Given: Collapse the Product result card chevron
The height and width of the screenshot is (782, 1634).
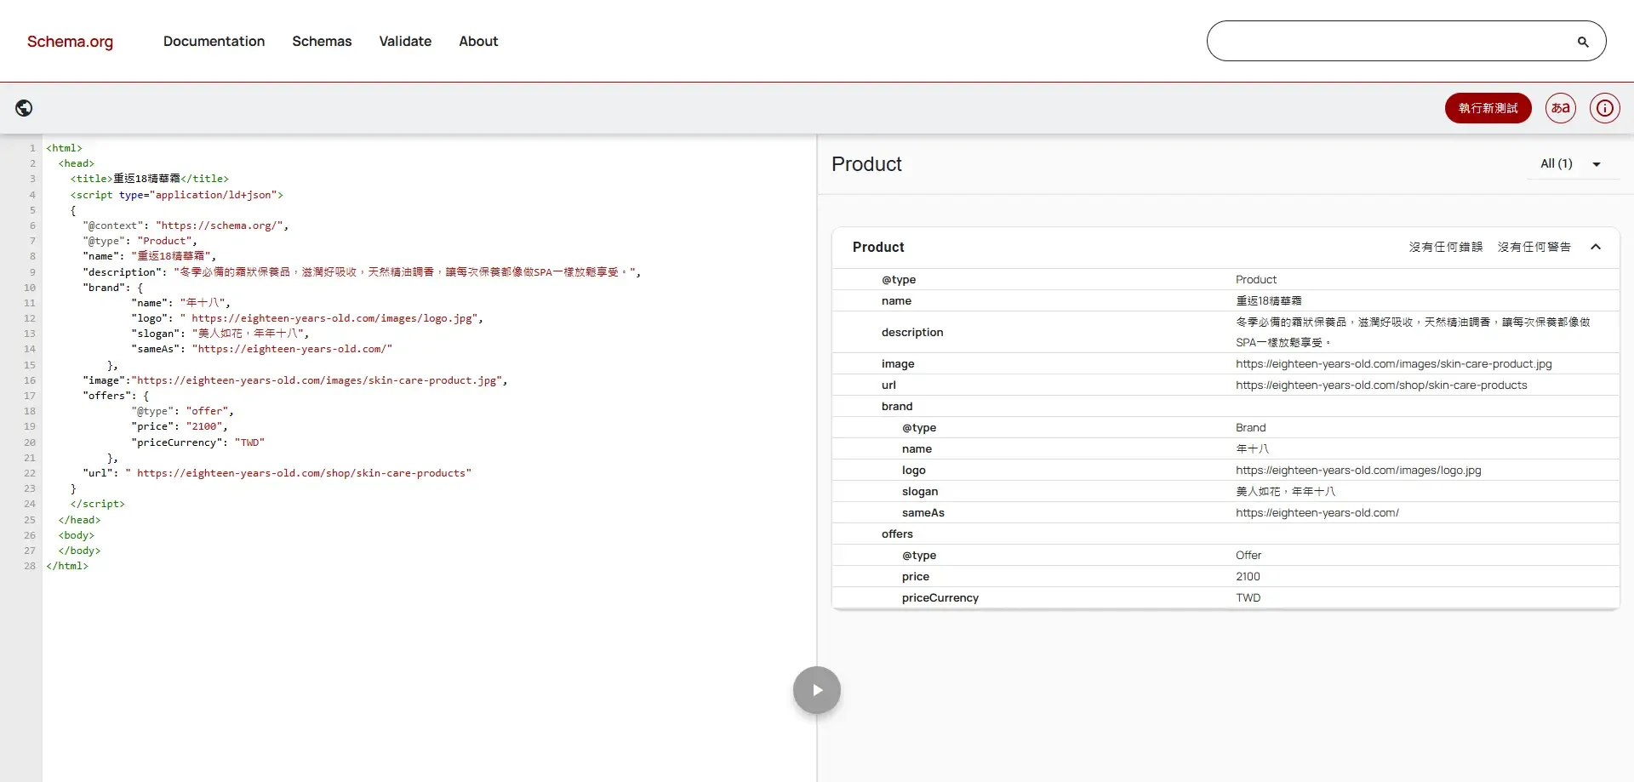Looking at the screenshot, I should click(x=1595, y=247).
